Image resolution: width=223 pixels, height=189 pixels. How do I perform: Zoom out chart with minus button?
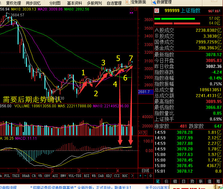click(x=145, y=176)
